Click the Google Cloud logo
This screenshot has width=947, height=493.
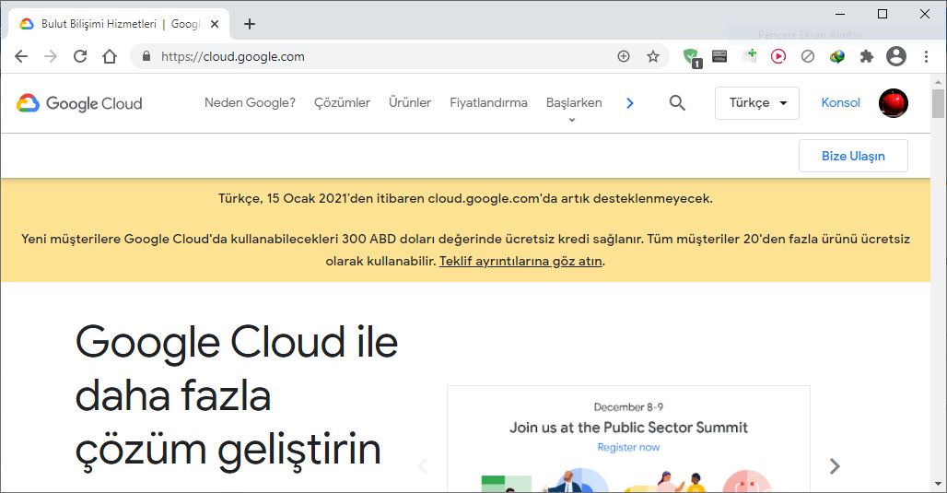click(79, 103)
